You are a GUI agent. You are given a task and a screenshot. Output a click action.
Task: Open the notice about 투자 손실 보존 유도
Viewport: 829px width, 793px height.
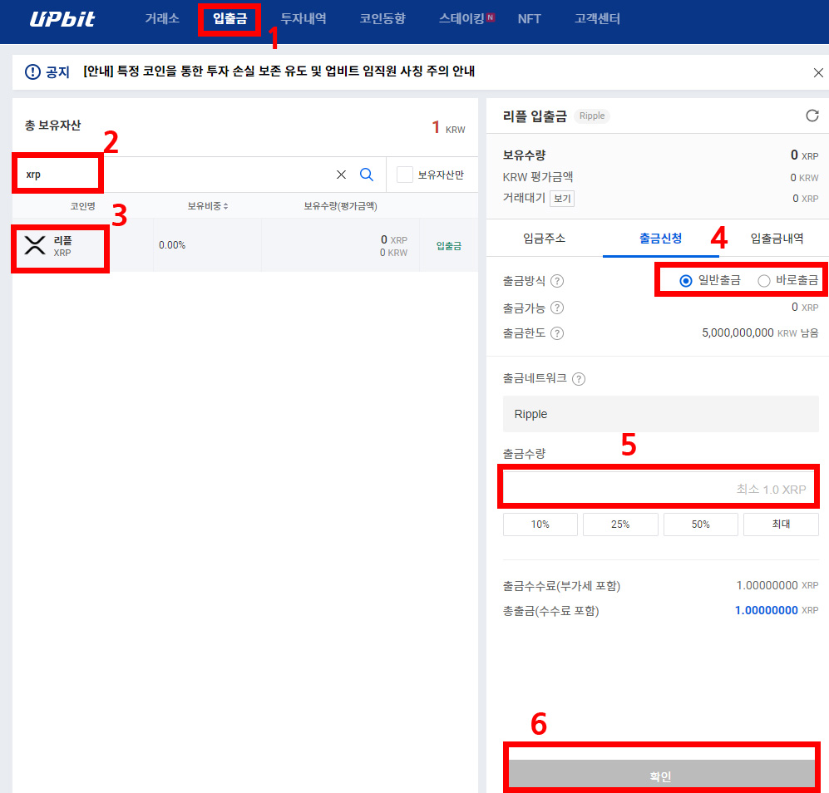[279, 71]
